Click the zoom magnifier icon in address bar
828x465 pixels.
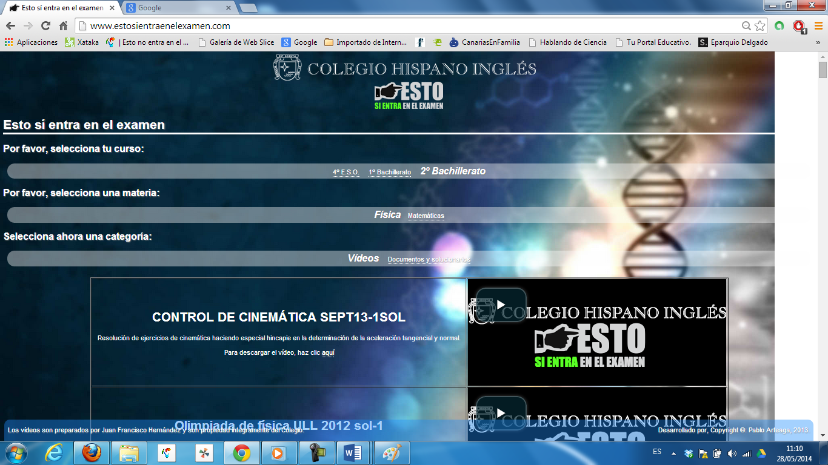[747, 26]
